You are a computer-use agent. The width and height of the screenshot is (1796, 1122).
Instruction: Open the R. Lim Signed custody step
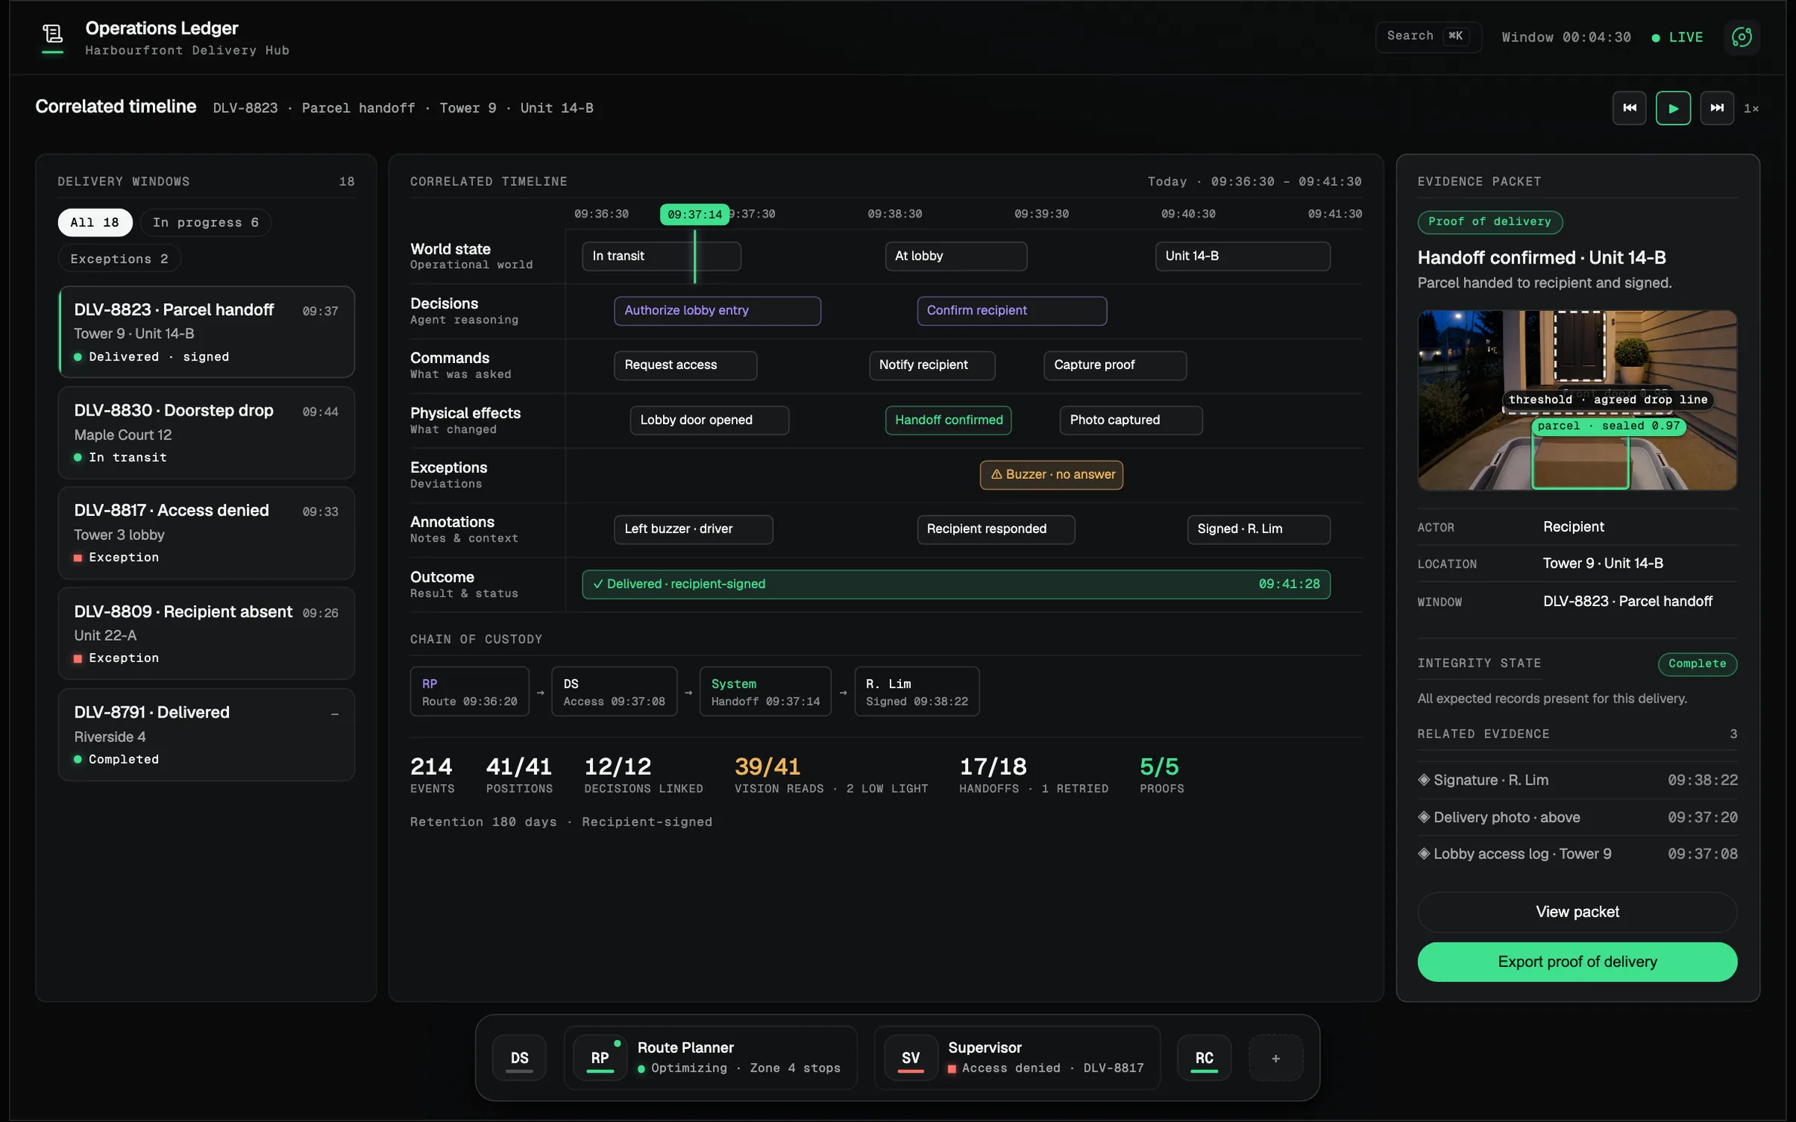point(917,691)
